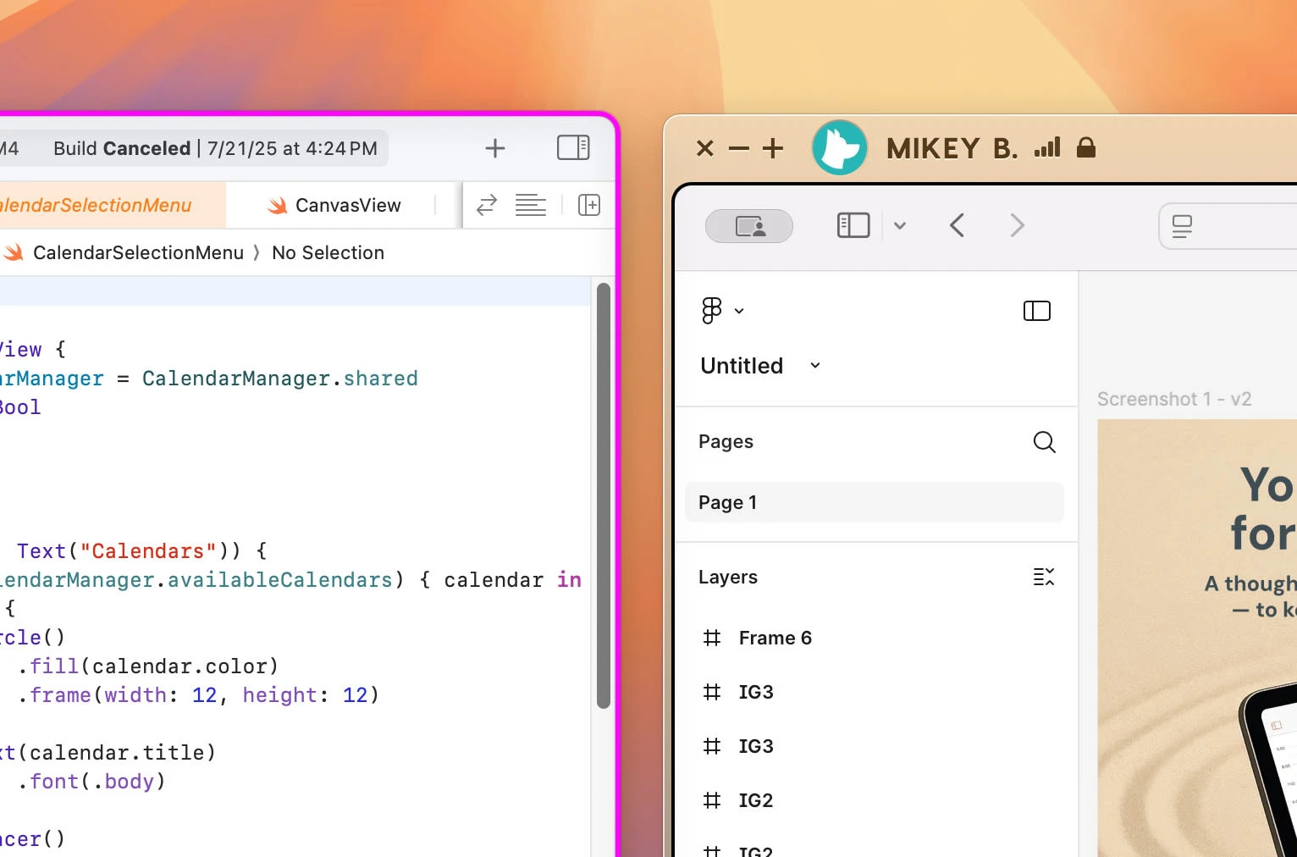Open the No Selection breadcrumb
Viewport: 1297px width, 857px height.
click(328, 252)
